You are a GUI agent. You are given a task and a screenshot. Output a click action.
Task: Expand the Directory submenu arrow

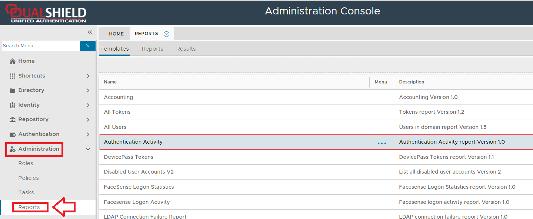[x=88, y=90]
